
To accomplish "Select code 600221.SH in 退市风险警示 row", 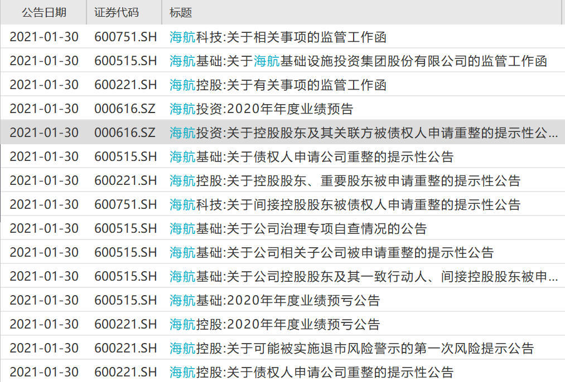I will pyautogui.click(x=125, y=348).
